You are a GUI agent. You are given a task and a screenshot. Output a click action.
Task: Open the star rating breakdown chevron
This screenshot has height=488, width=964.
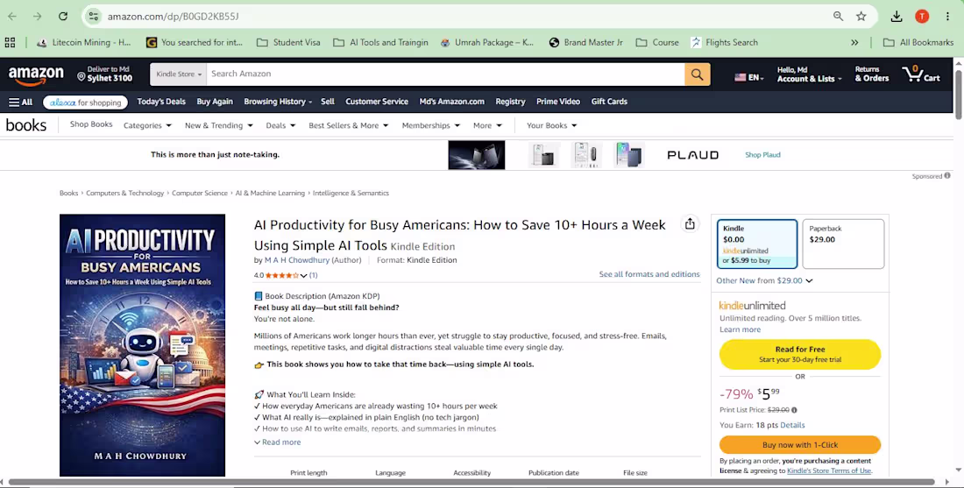[x=303, y=276]
